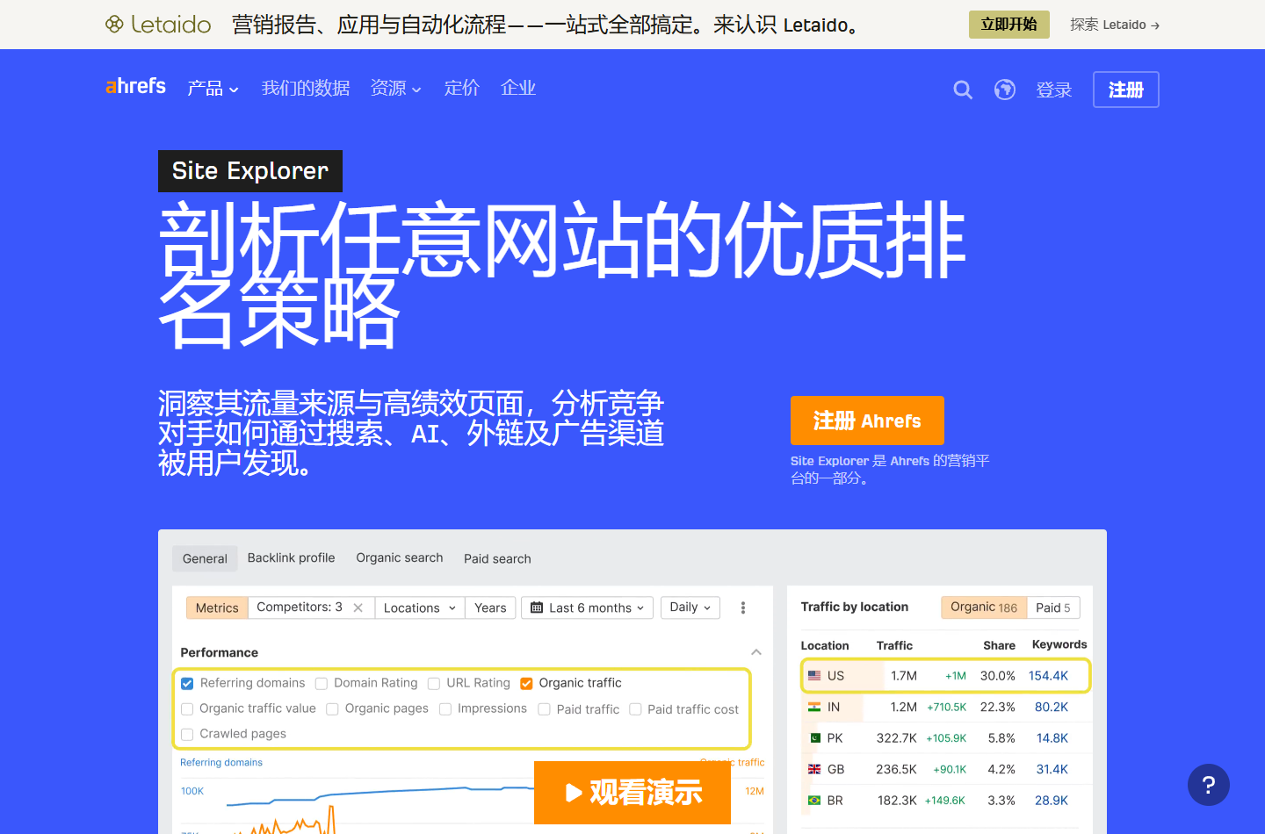Check the Domain Rating checkbox
The image size is (1265, 834).
pyautogui.click(x=322, y=684)
